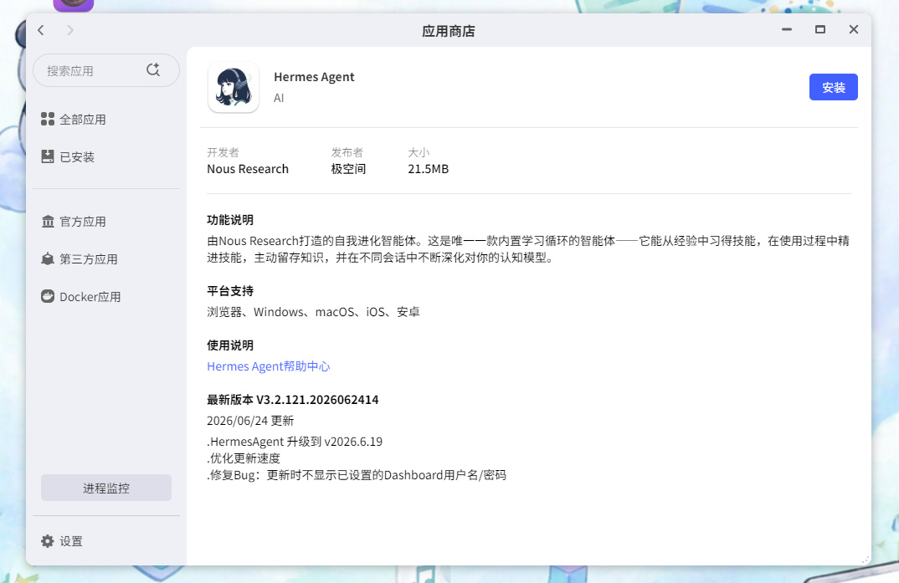This screenshot has width=899, height=583.
Task: Open the 已安装 list
Action: [x=77, y=157]
